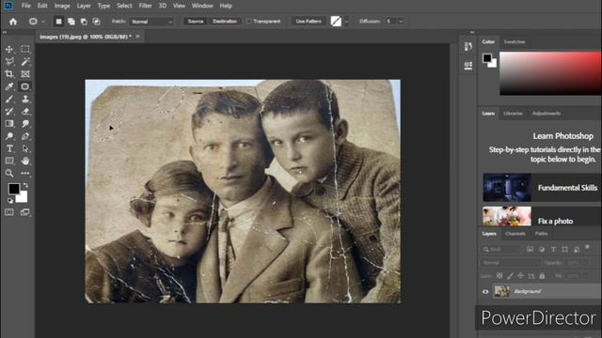Select the Zoom tool
The height and width of the screenshot is (338, 602).
pos(9,173)
